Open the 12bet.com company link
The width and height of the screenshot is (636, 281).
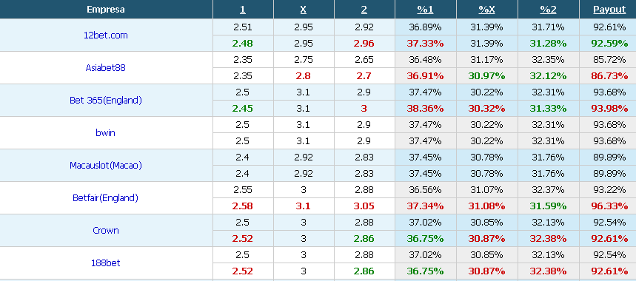[105, 35]
